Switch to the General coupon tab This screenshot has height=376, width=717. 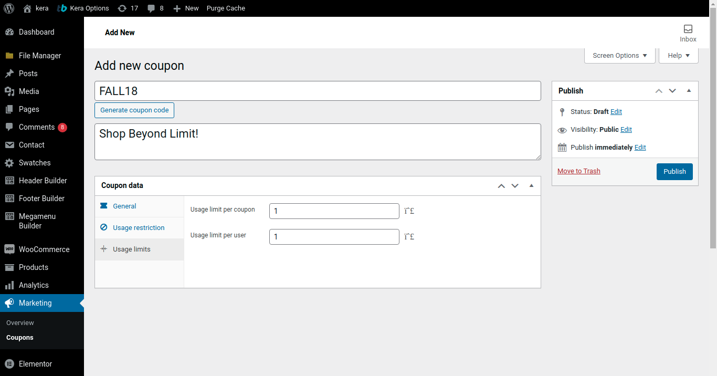pyautogui.click(x=139, y=206)
